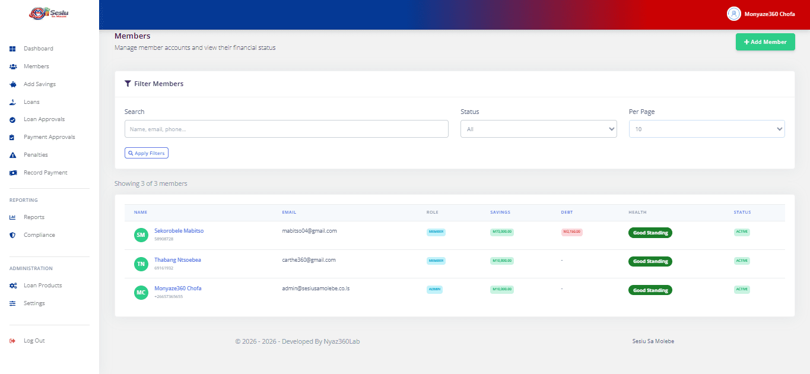Click the Dashboard grid icon in sidebar

pyautogui.click(x=12, y=49)
